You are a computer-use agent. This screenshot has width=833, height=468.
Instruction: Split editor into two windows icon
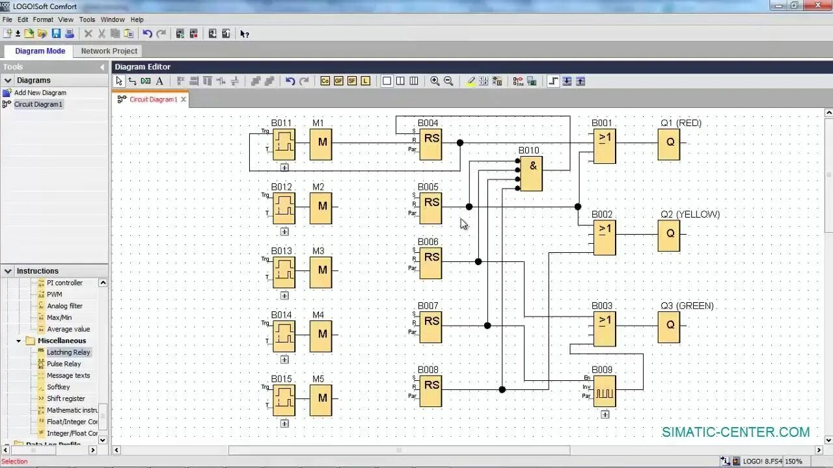[400, 81]
